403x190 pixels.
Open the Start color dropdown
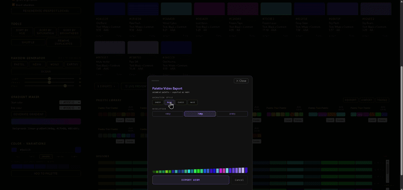coord(70,102)
